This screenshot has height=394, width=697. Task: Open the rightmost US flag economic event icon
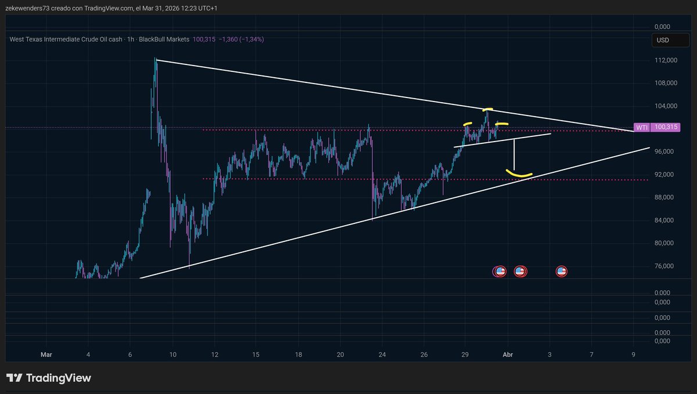[562, 271]
